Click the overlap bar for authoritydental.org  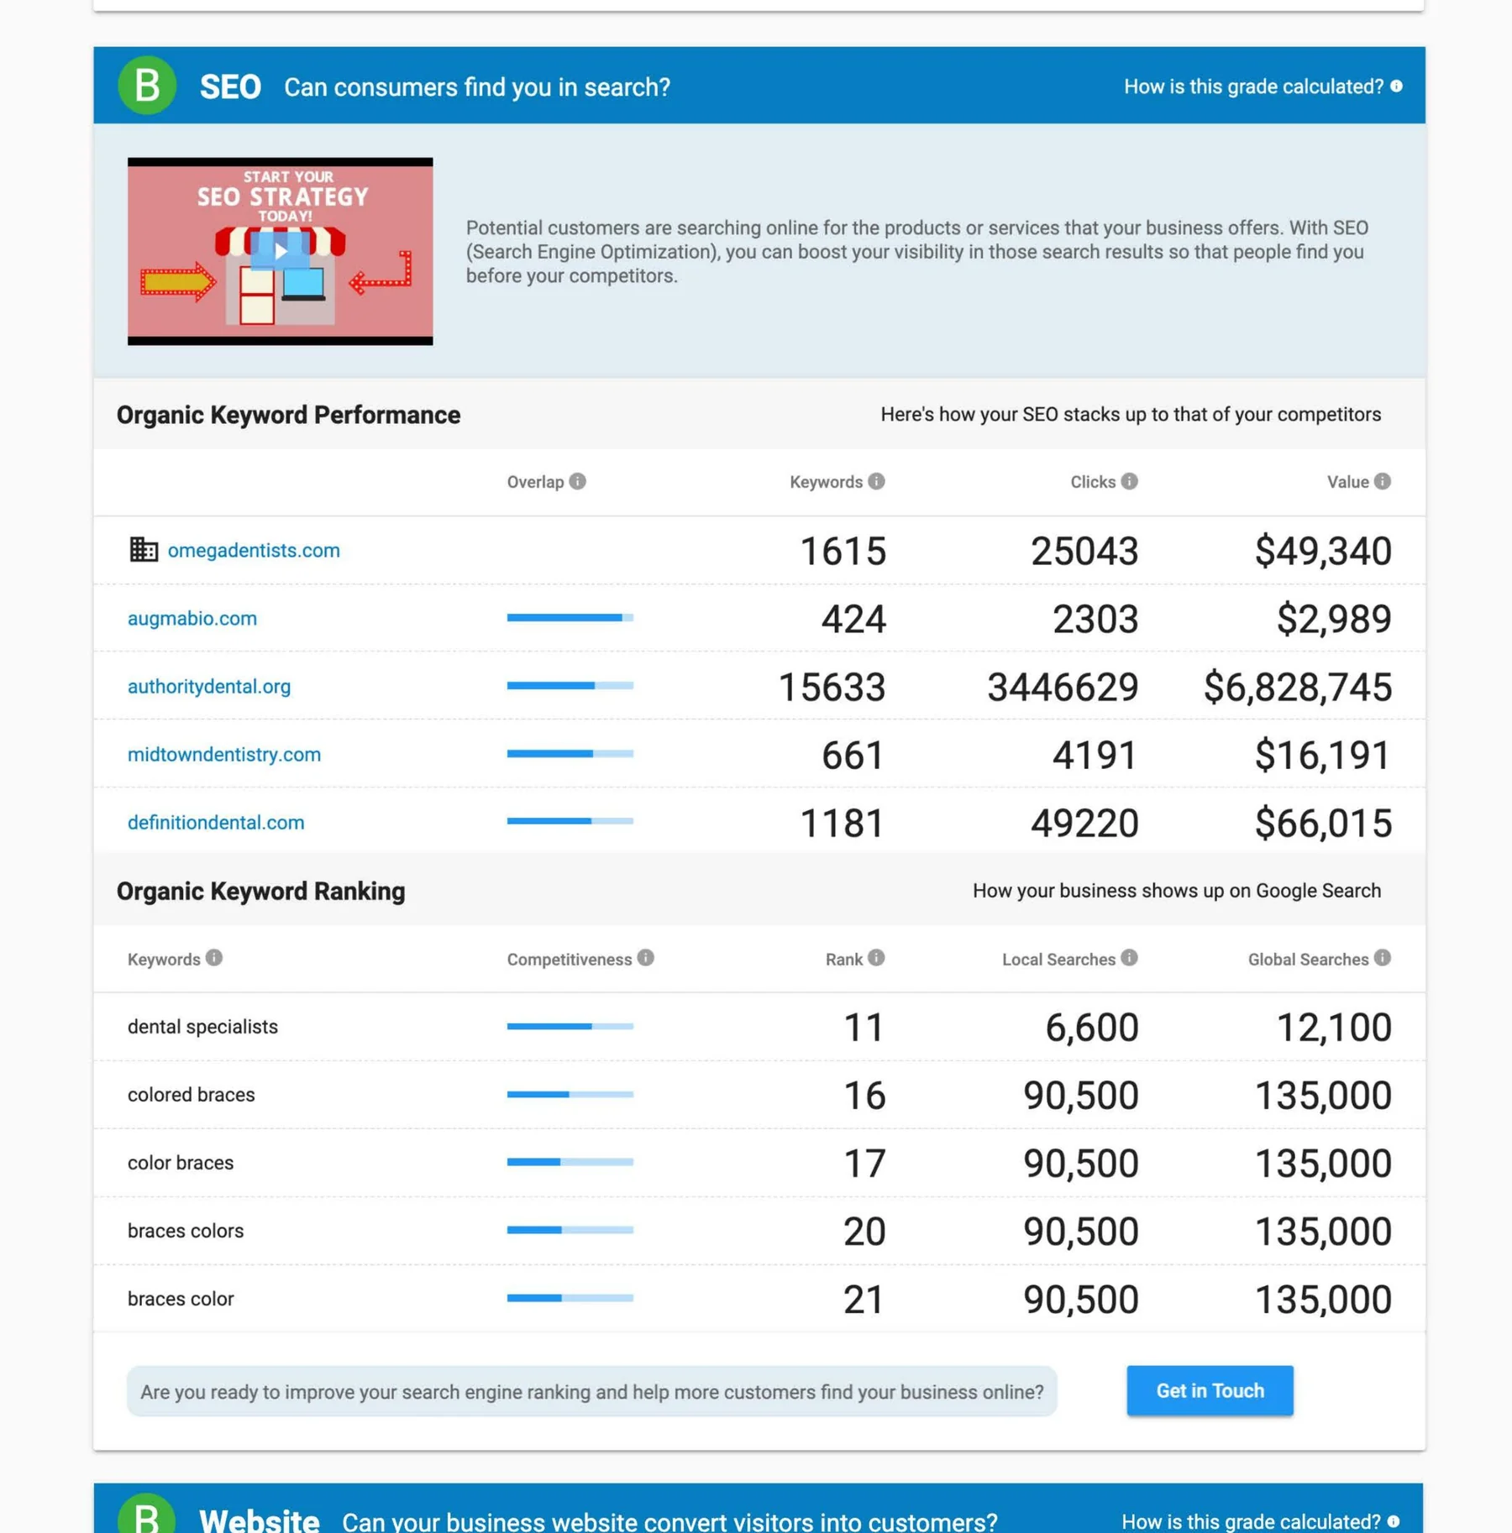click(x=570, y=685)
